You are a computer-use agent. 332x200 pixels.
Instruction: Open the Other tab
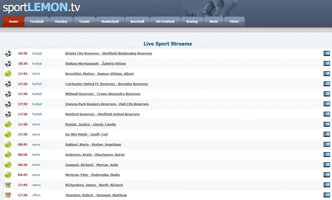[234, 22]
